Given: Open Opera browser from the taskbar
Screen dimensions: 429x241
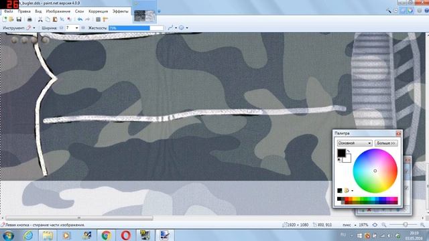Looking at the screenshot, I should [x=125, y=235].
